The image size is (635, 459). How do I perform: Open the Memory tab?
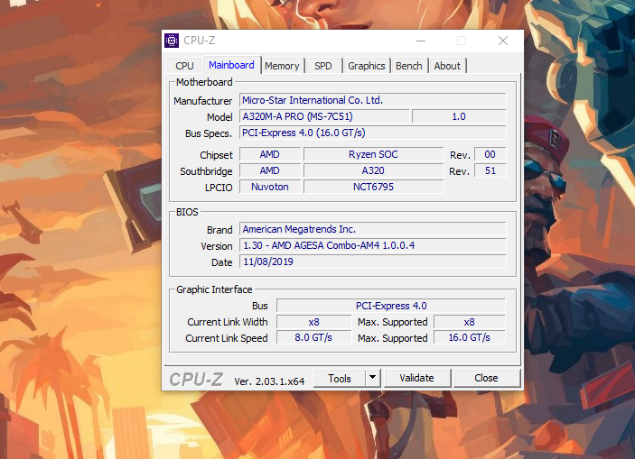(282, 66)
